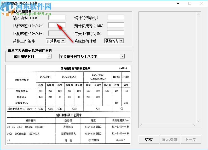This screenshot has width=208, height=150.
Task: Click the CuSn10P1 column header in table
Action: pos(45,77)
